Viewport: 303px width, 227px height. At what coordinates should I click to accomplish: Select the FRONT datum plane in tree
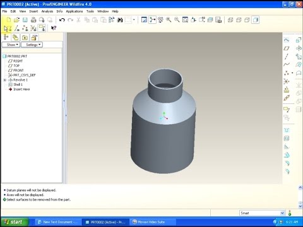click(18, 71)
